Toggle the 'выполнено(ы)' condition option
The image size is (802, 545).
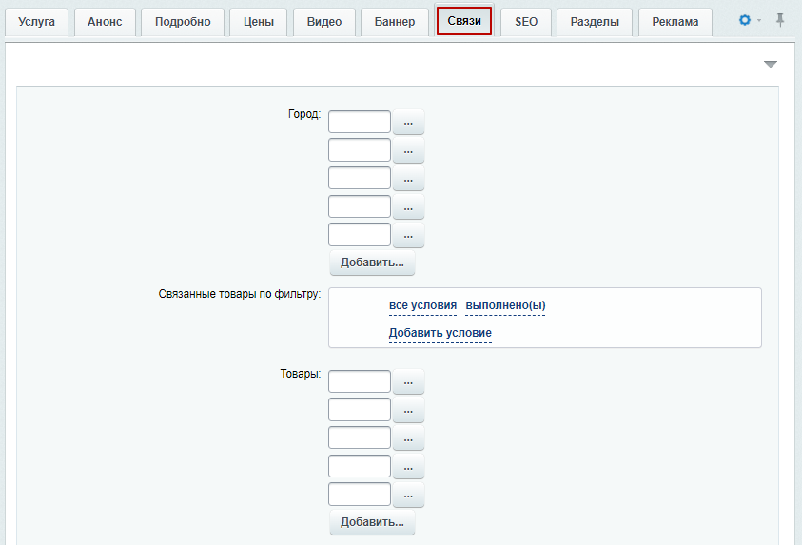[505, 305]
